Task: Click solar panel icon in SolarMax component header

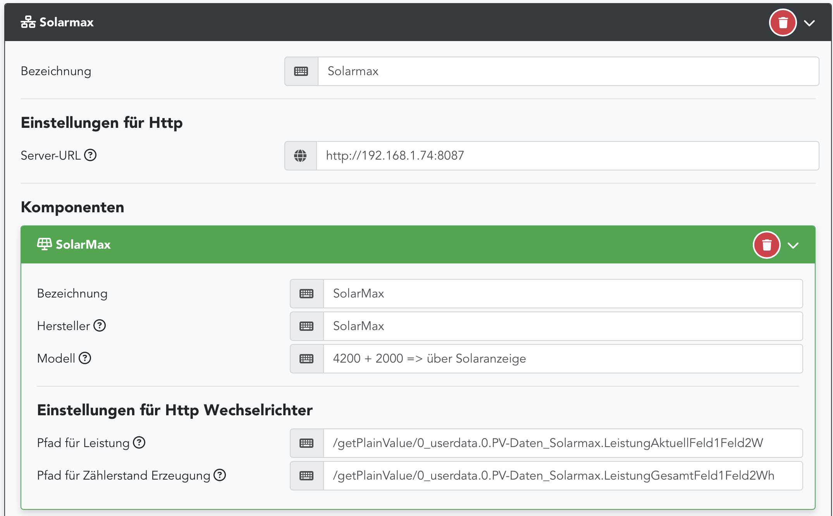Action: click(44, 244)
